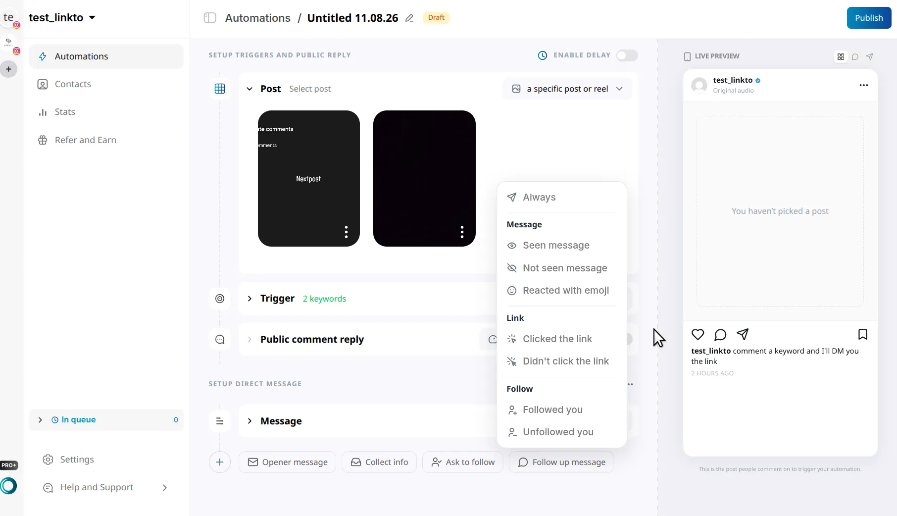Open Settings in sidebar
897x516 pixels.
(x=106, y=460)
